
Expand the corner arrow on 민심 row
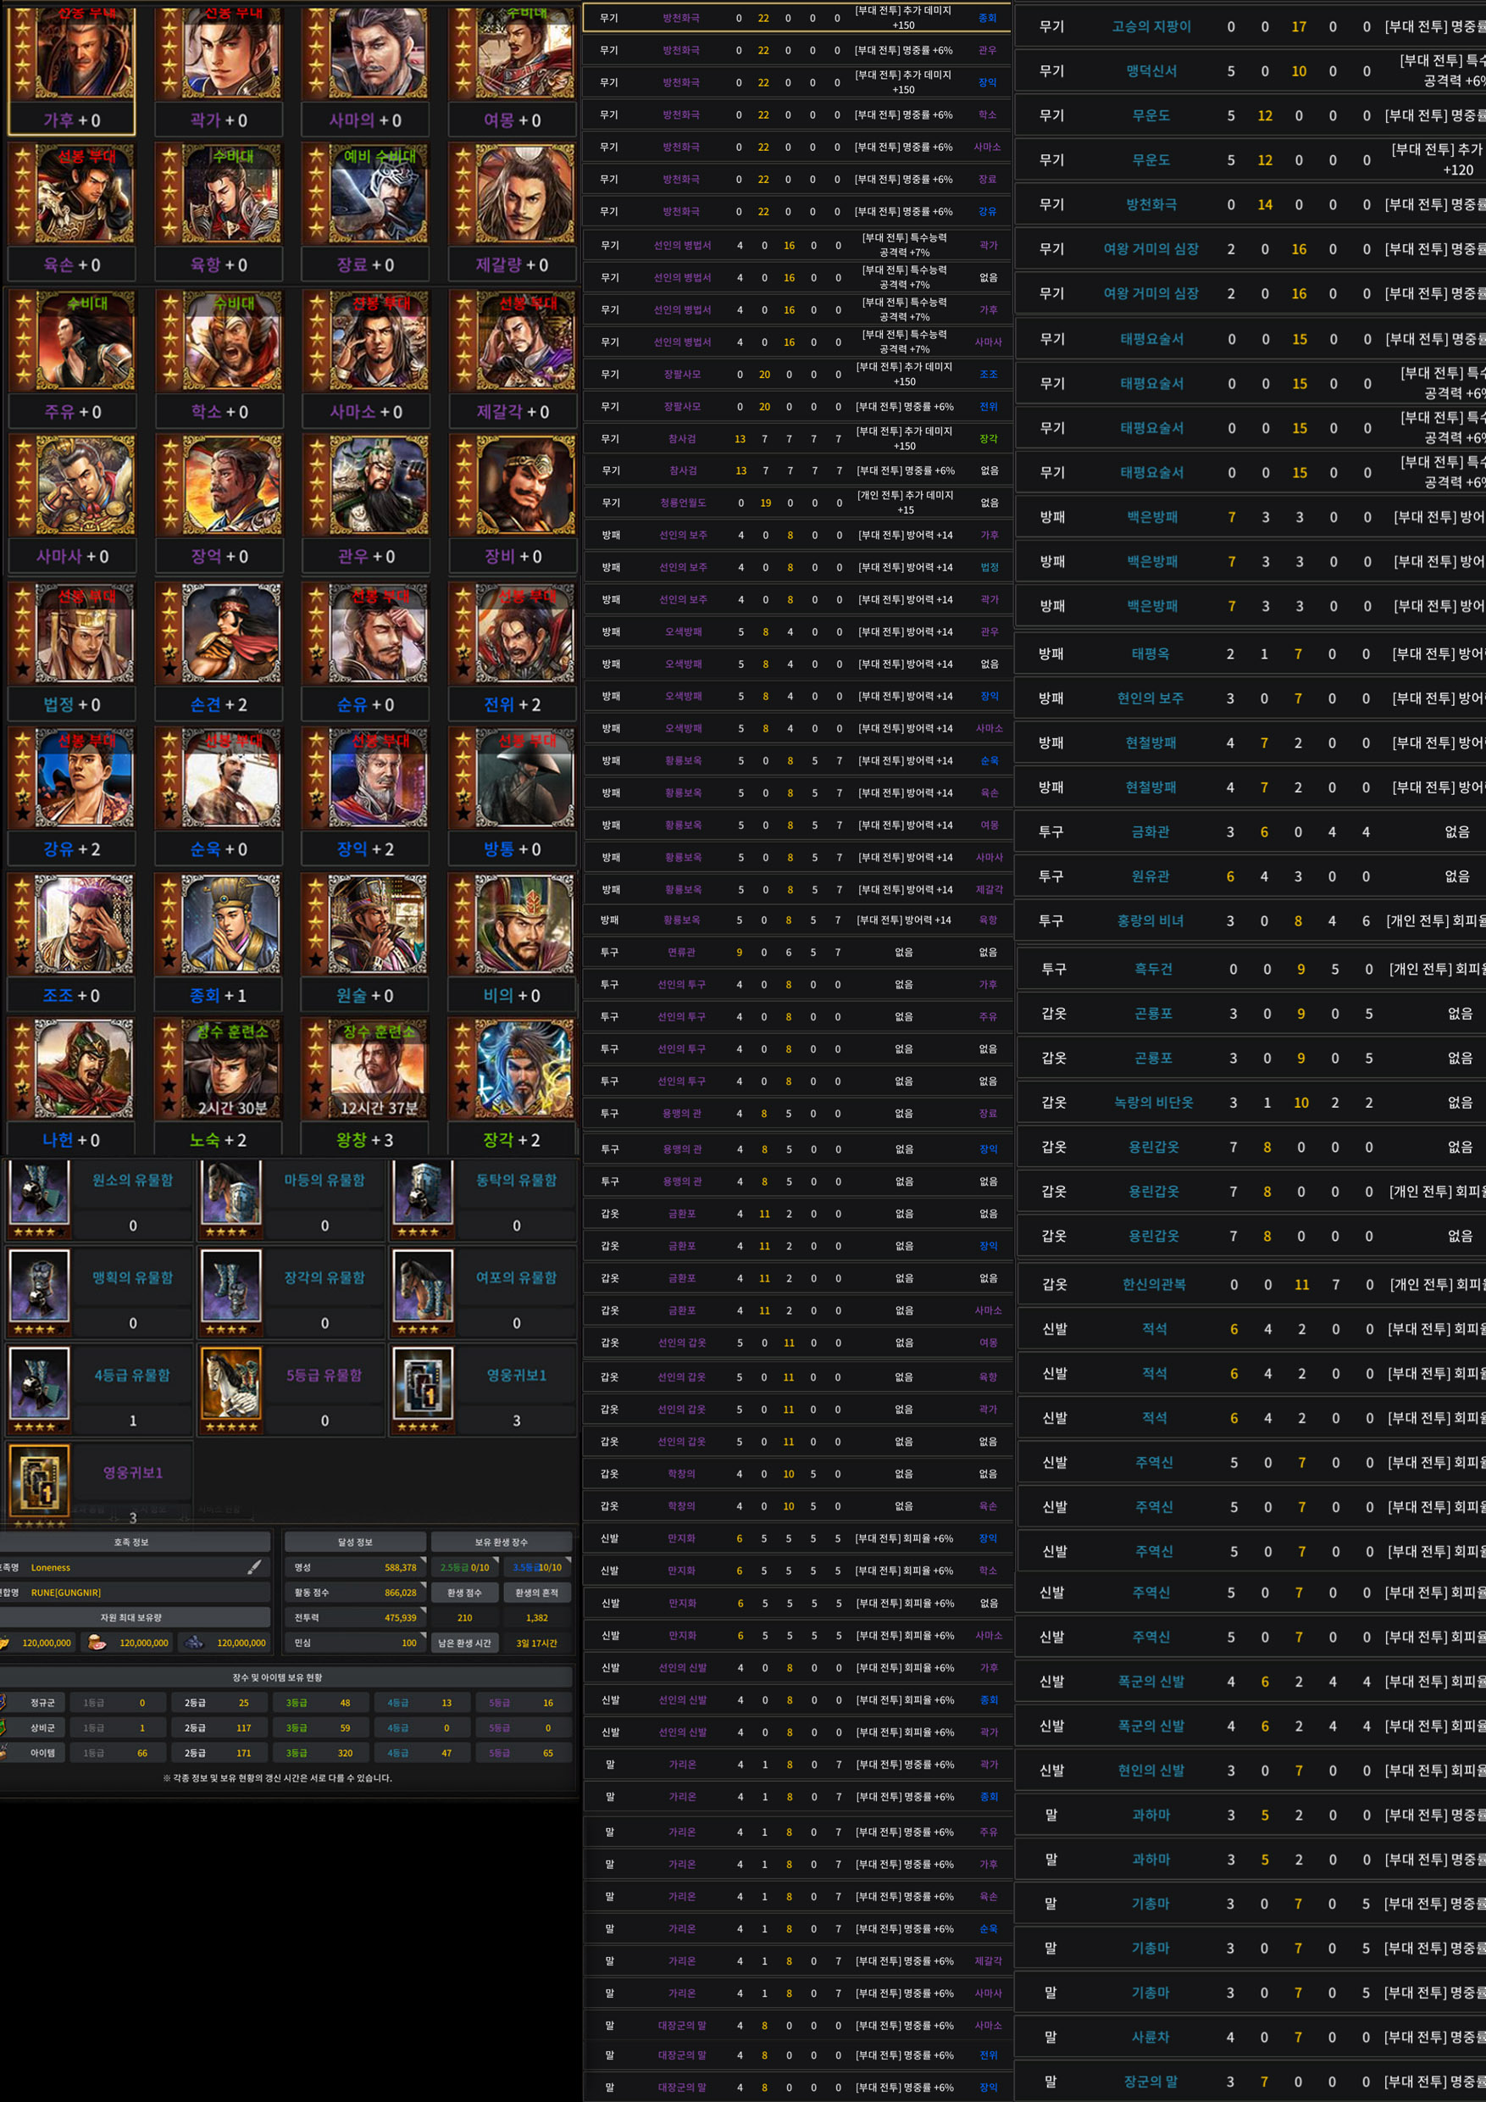click(423, 1635)
